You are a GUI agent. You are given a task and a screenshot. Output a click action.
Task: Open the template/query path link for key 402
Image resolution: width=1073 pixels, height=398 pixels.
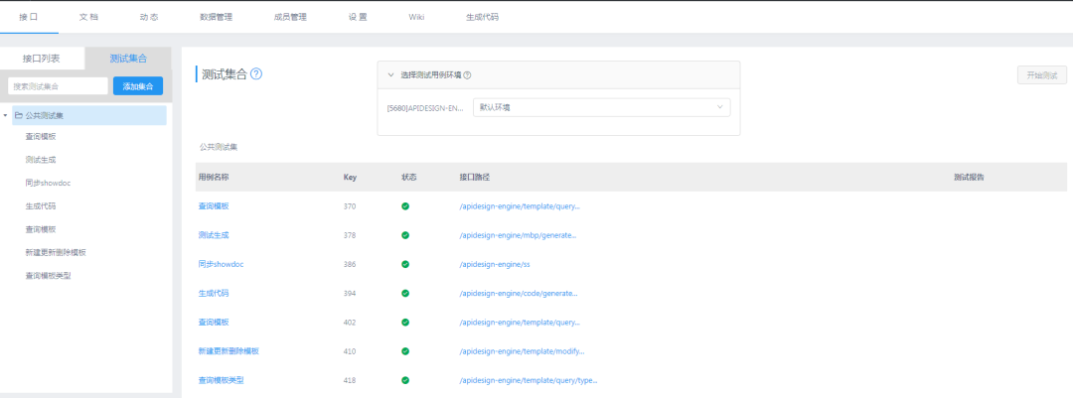coord(520,323)
